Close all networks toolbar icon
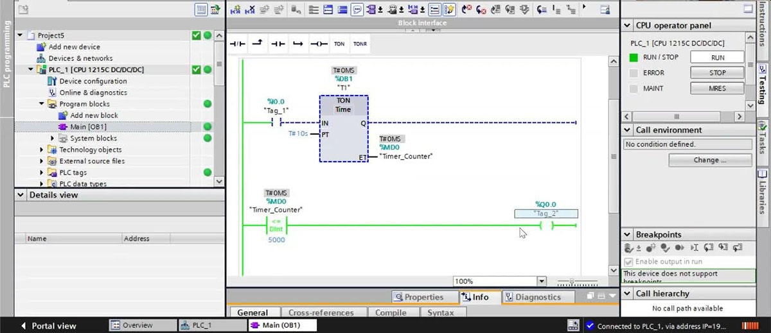The width and height of the screenshot is (771, 333). click(343, 10)
